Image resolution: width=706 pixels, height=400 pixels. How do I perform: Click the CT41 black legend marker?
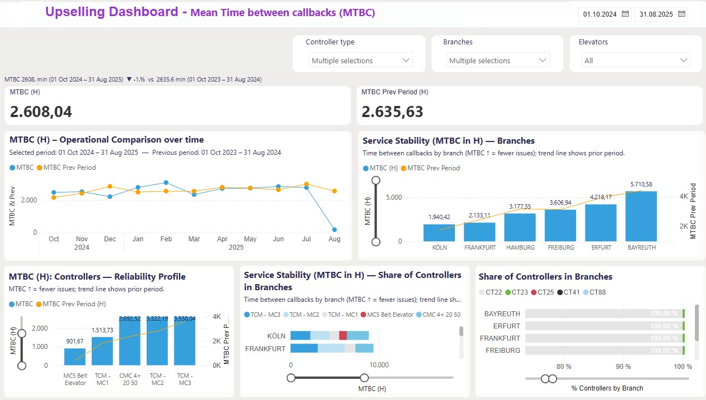tap(560, 292)
